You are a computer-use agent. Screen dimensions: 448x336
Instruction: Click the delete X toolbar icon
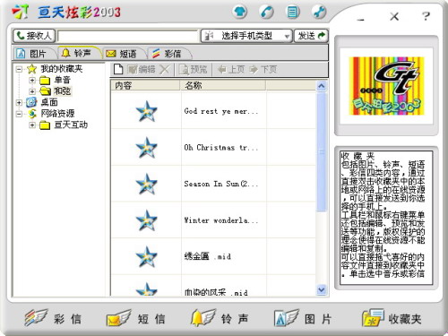point(164,70)
